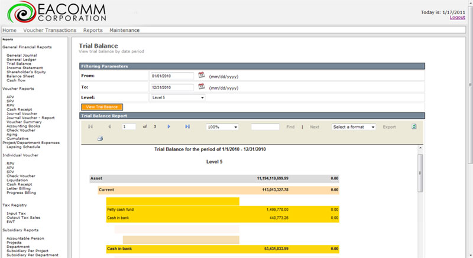Open Output Tax Sales registry
This screenshot has width=473, height=258.
(x=23, y=218)
